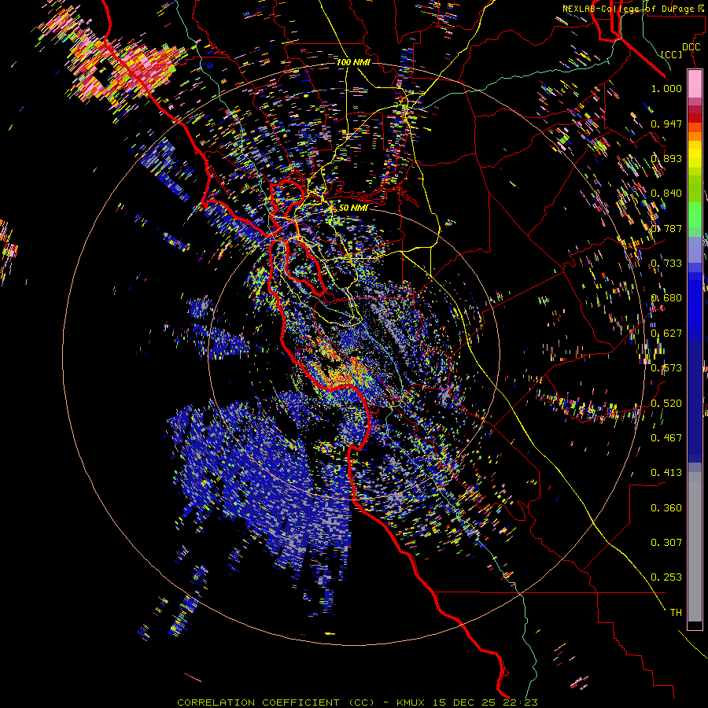Select the 0.413 scale value
This screenshot has height=708, width=708.
(x=666, y=473)
